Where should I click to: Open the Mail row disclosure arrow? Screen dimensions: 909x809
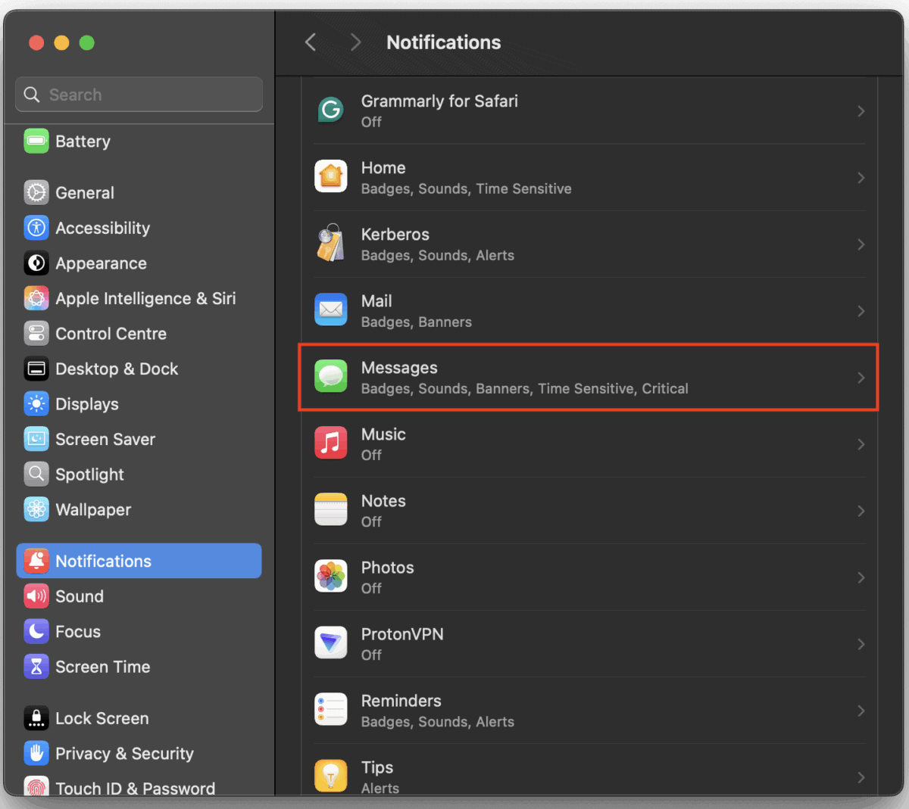(x=861, y=310)
